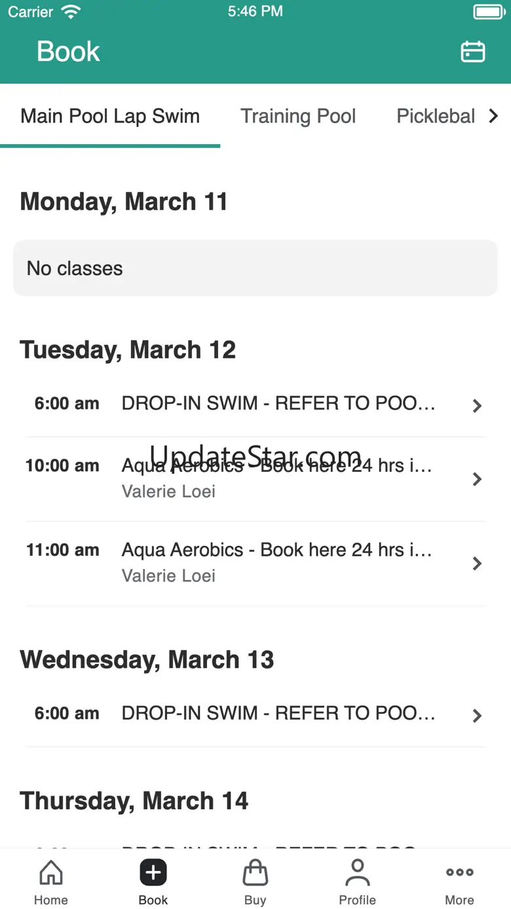This screenshot has width=511, height=909.
Task: Open the calendar date picker icon
Action: click(472, 52)
